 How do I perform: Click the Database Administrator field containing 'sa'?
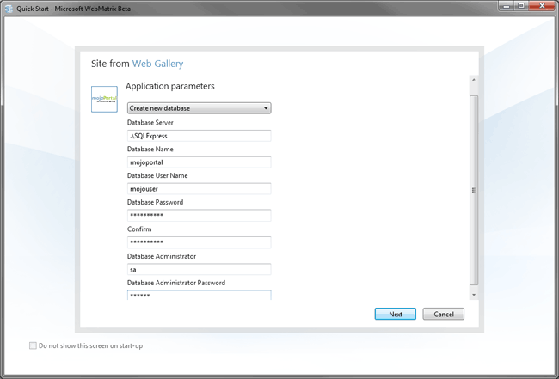(x=199, y=269)
